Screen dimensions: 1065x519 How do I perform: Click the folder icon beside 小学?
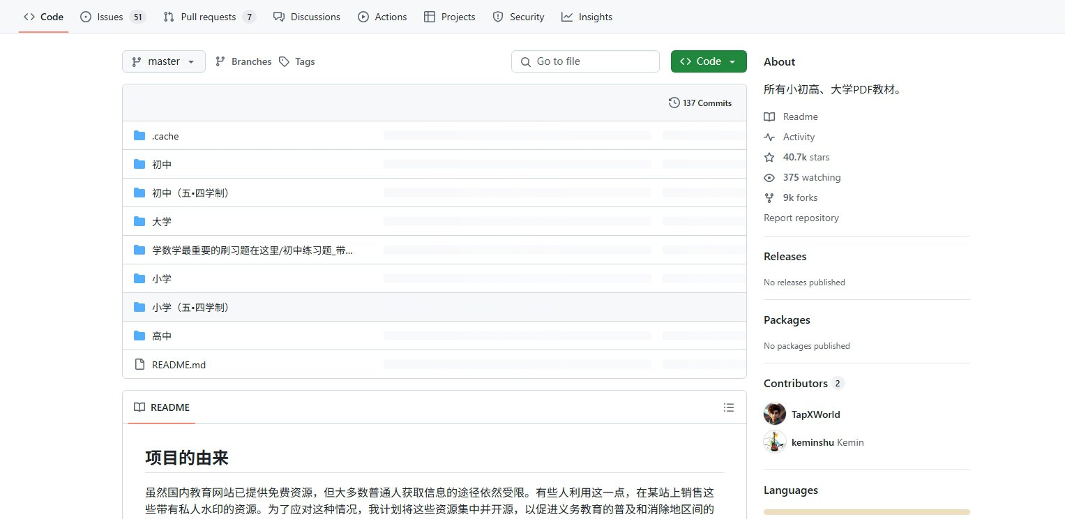[x=139, y=279]
